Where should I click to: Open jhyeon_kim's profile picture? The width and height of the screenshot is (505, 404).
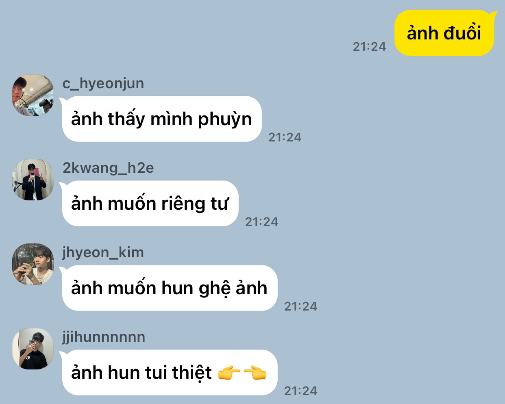[33, 264]
